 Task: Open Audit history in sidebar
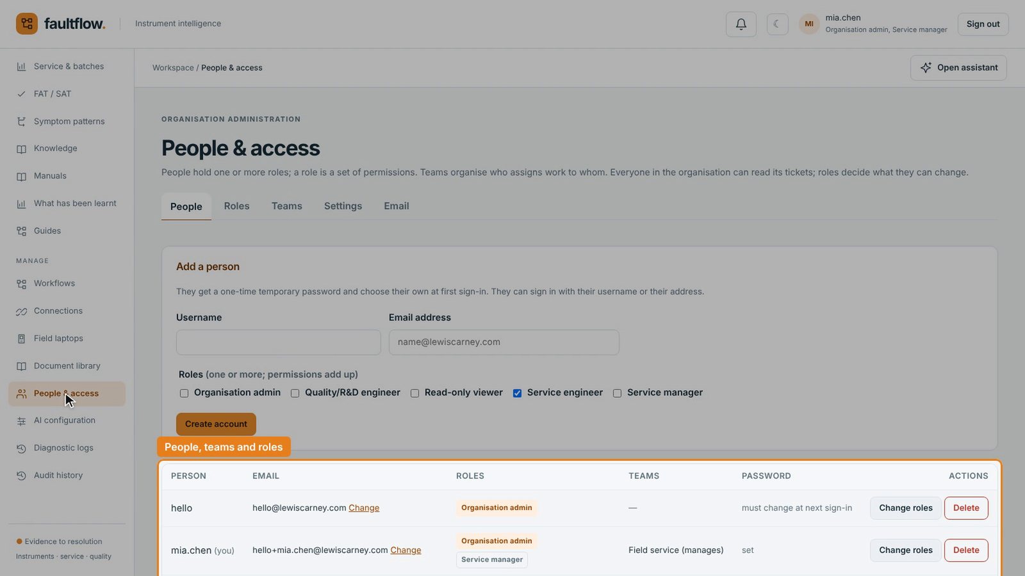[x=67, y=476]
